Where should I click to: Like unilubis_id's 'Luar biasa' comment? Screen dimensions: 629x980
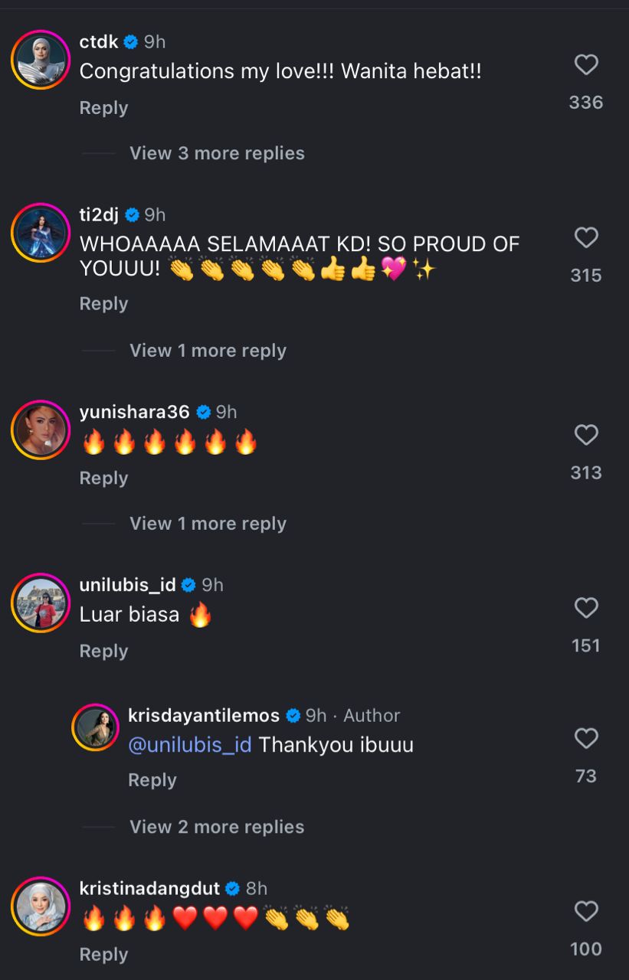(586, 609)
